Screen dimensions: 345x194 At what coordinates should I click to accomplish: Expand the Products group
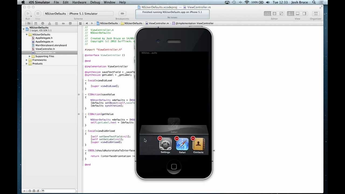point(27,64)
